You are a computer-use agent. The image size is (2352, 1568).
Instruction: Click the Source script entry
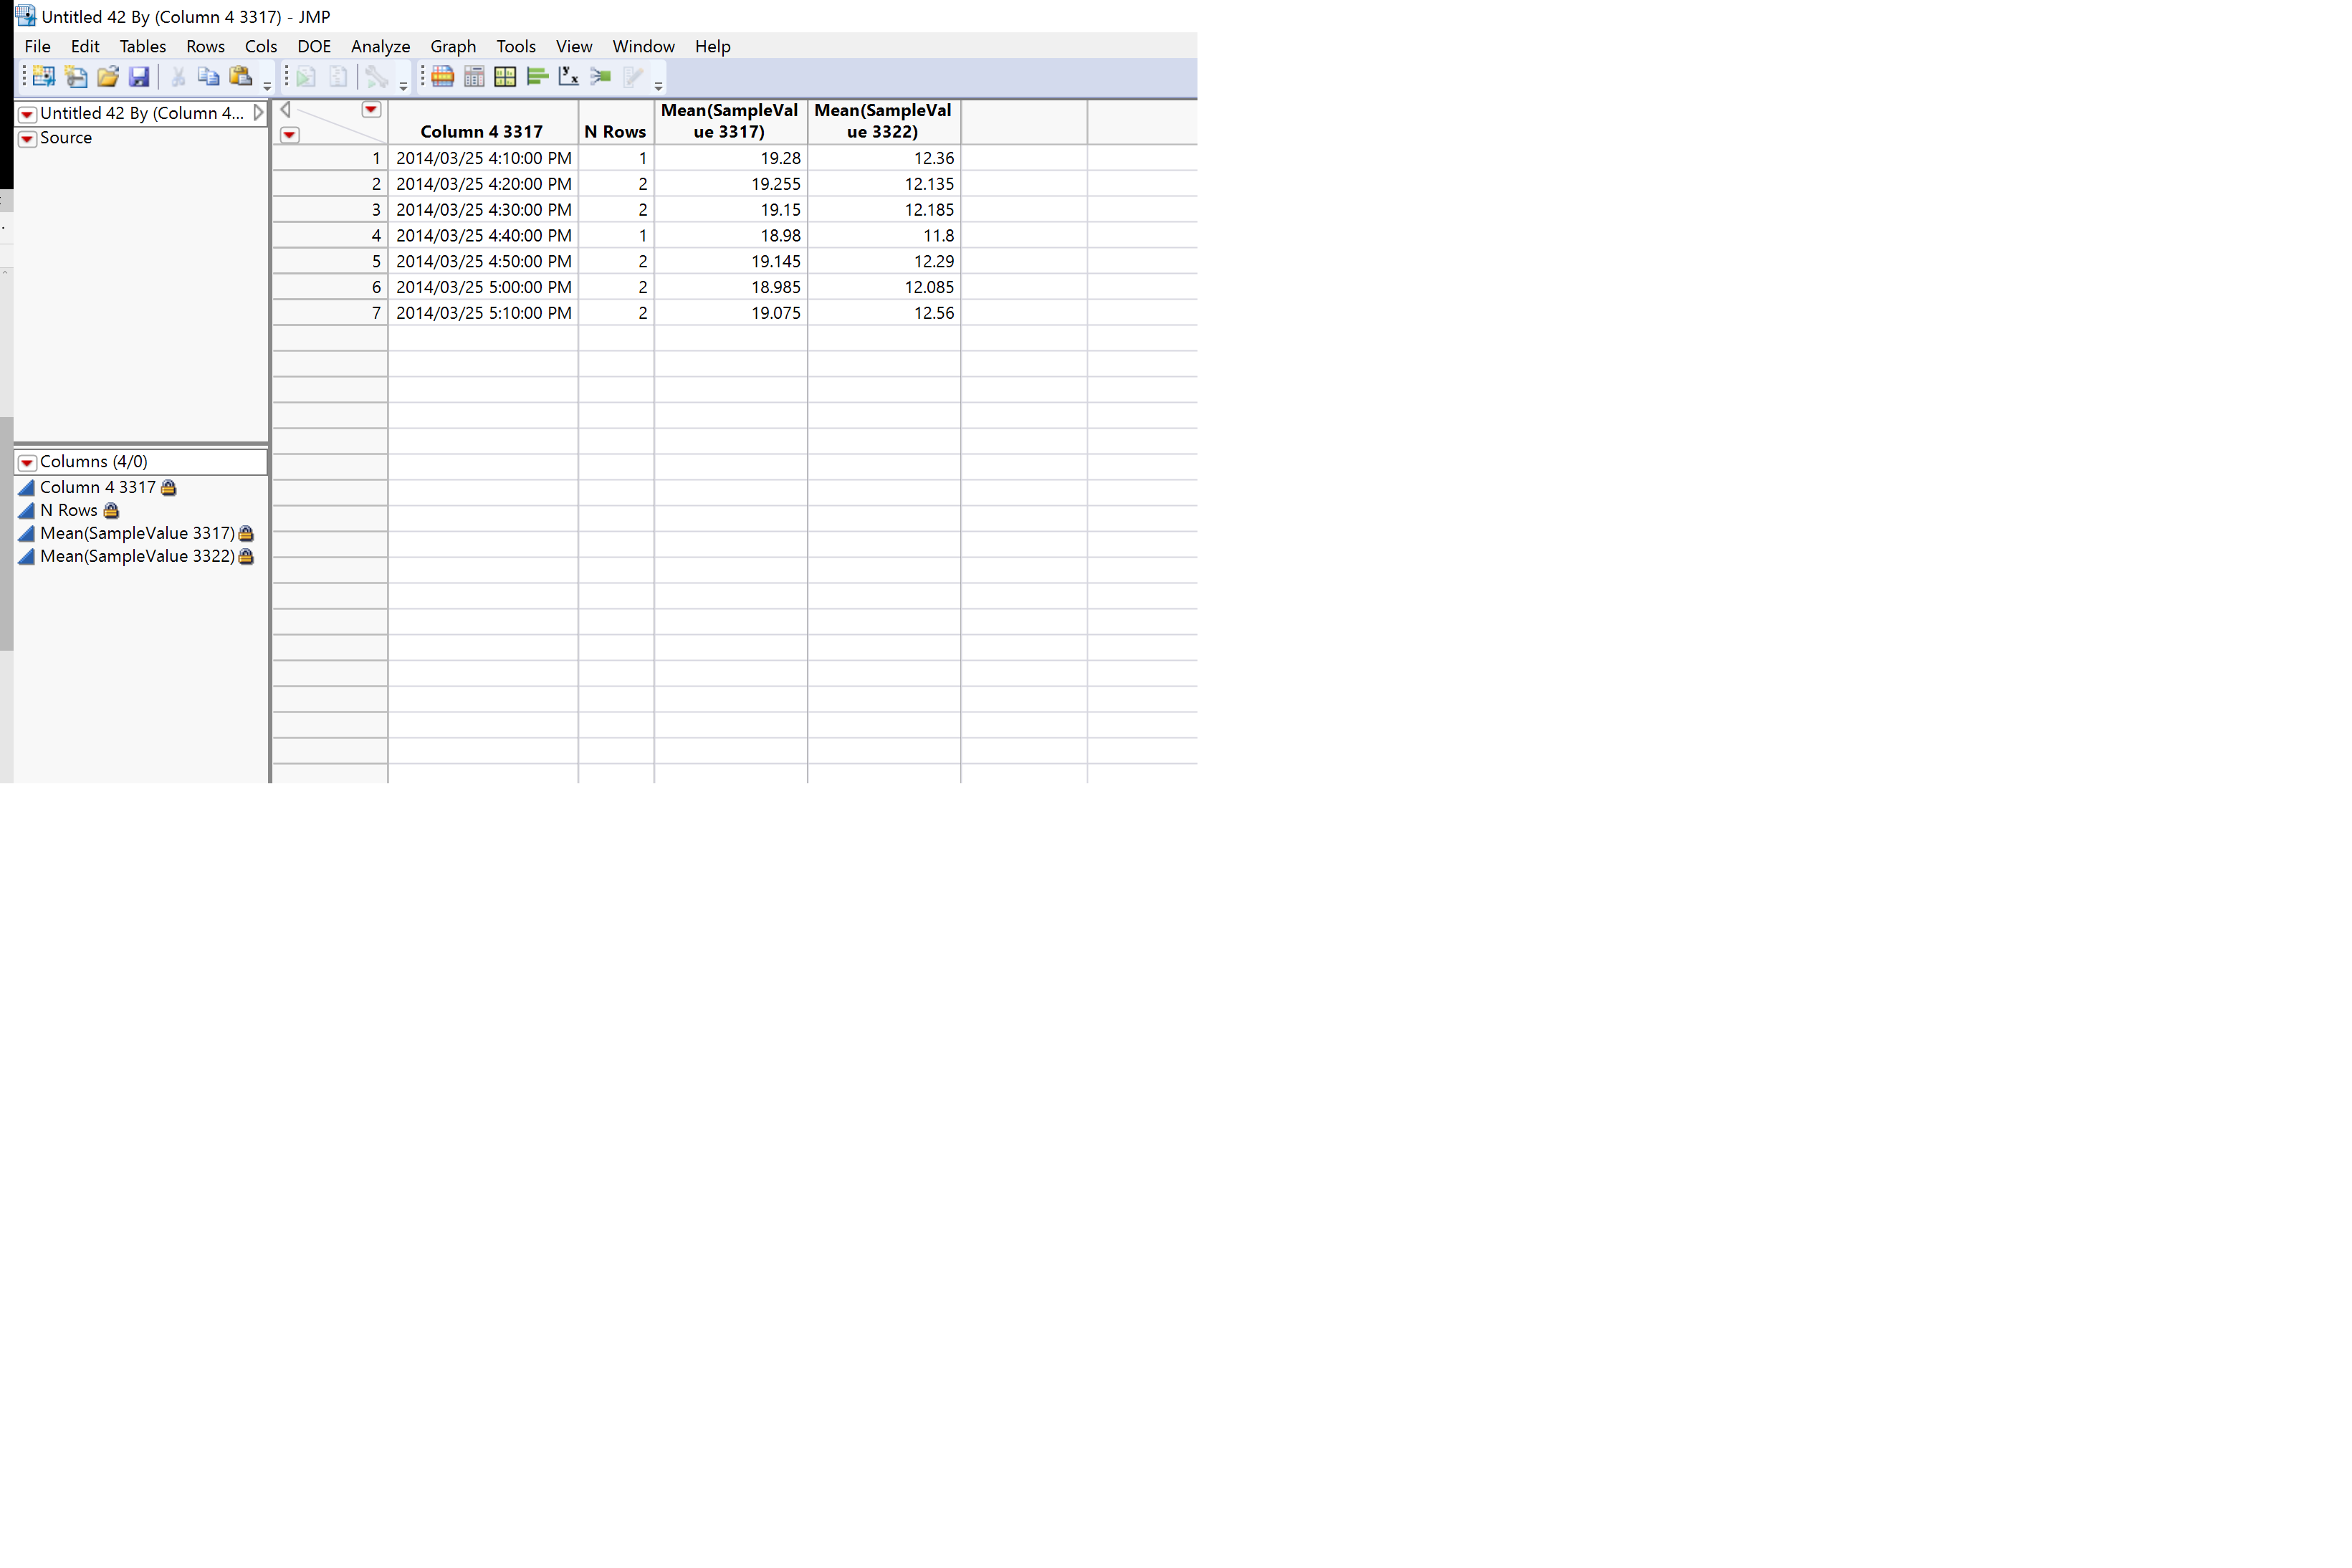tap(66, 138)
